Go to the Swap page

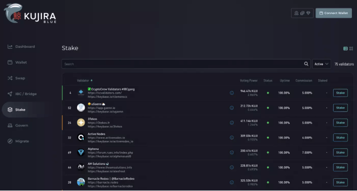20,78
